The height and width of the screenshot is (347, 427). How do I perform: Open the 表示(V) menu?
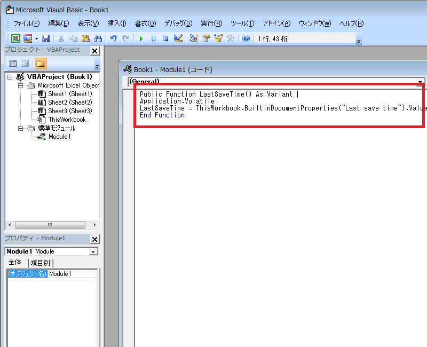(x=88, y=23)
